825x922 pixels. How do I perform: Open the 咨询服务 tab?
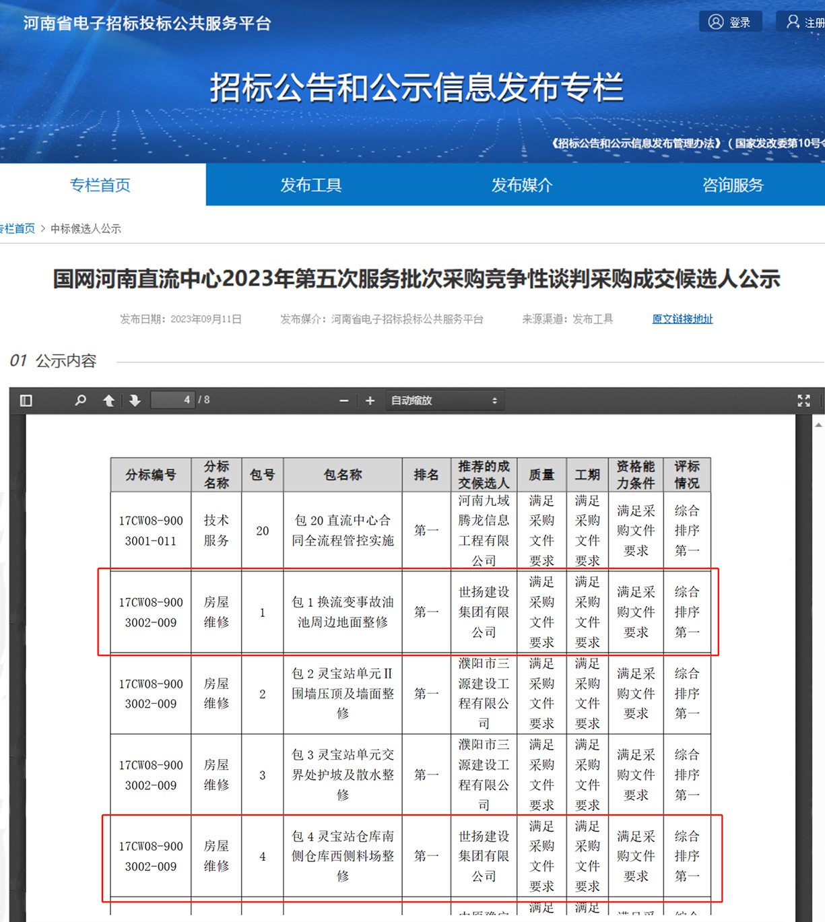click(732, 185)
